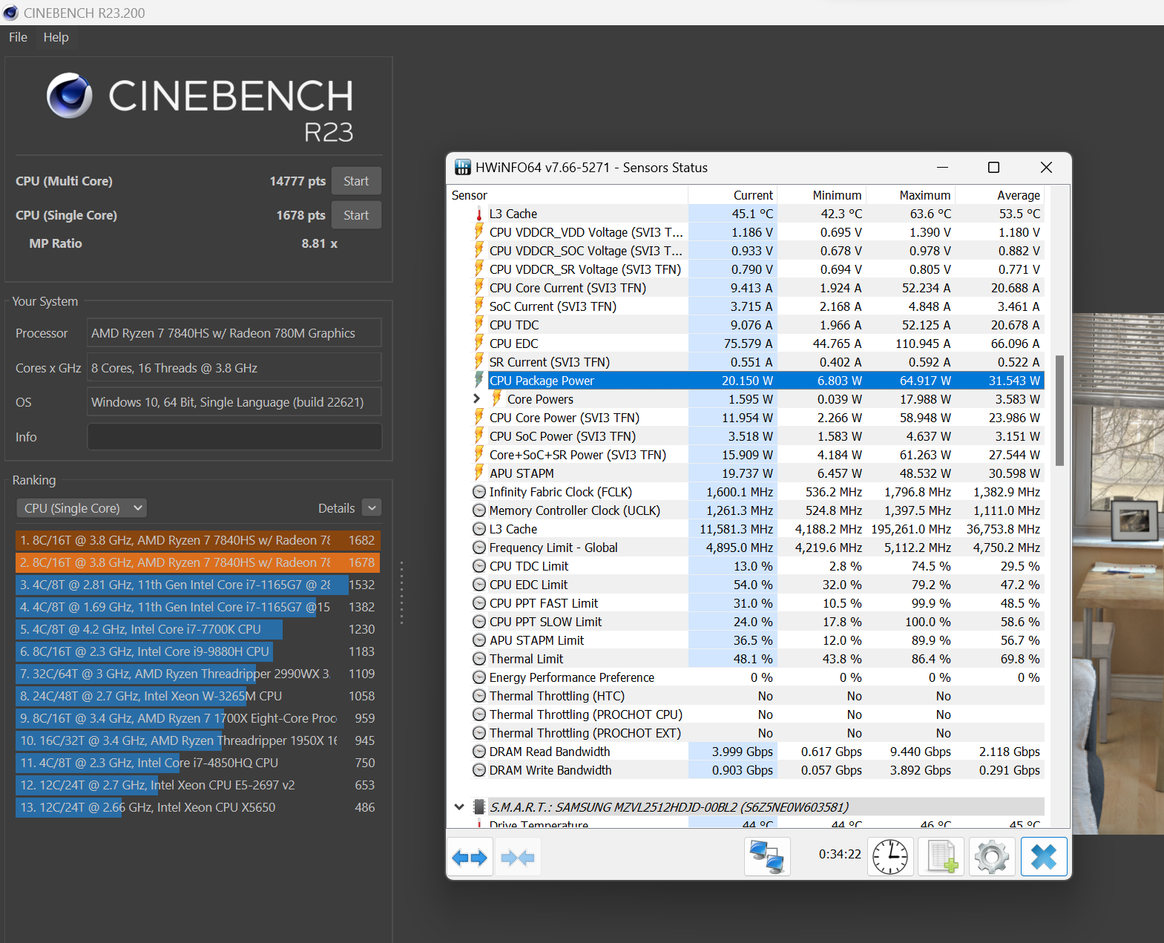Click the Cores x GHz field
The width and height of the screenshot is (1164, 943).
point(234,368)
